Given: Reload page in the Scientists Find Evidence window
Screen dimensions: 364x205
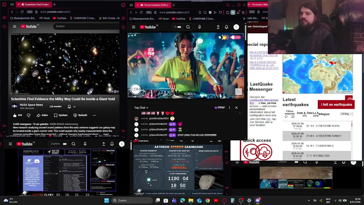Looking at the screenshot, I should pos(22,12).
